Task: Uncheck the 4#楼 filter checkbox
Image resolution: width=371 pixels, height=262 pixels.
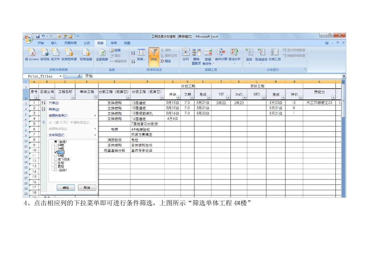Action: coord(55,152)
